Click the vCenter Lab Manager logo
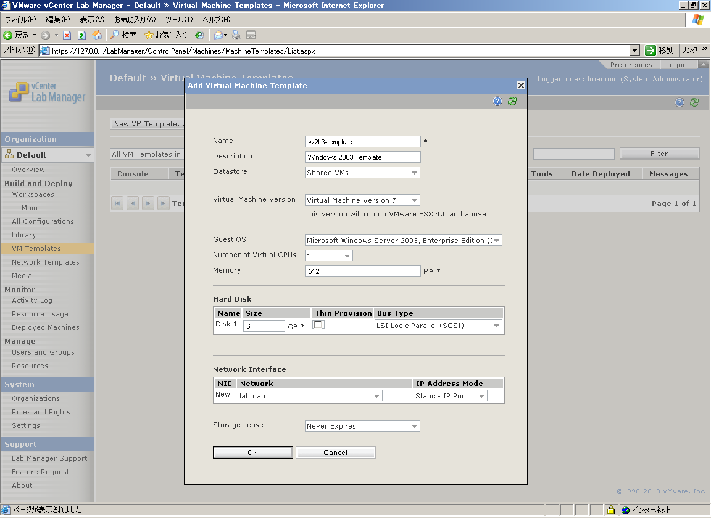This screenshot has height=518, width=711. [x=47, y=92]
